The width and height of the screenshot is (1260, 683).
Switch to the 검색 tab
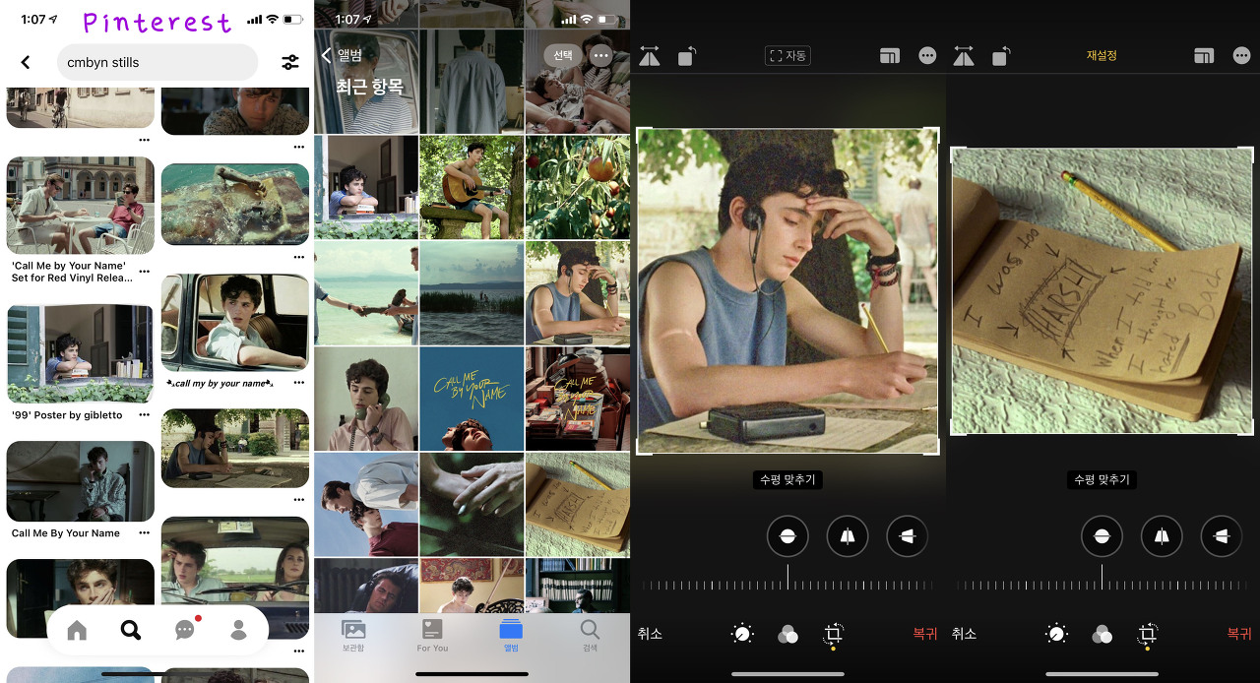[590, 636]
